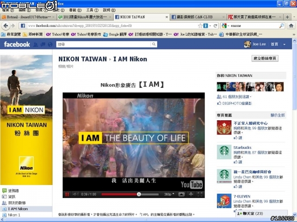This screenshot has height=222, width=297.
Task: Open the 說明 (Help) menu
Action: point(109,10)
